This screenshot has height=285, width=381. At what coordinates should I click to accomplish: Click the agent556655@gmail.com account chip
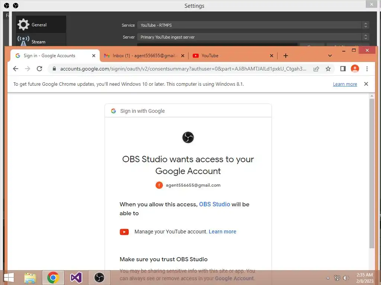pos(188,185)
